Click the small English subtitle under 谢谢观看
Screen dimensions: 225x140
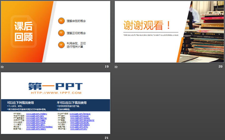(x=151, y=35)
